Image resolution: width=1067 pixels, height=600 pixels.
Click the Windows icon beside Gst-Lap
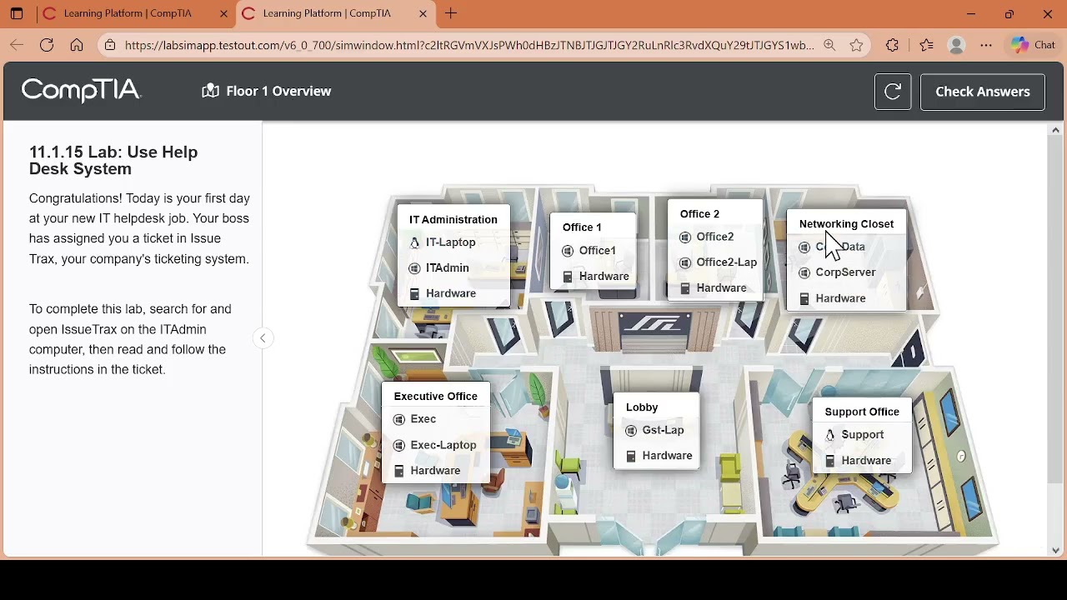click(x=631, y=431)
